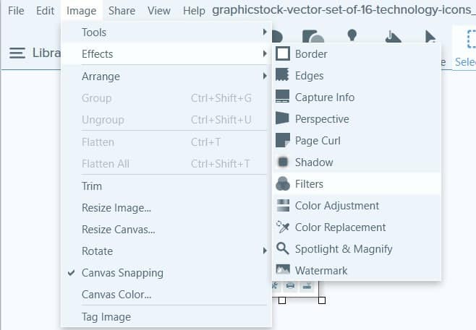Open the Filters effect icon
Image resolution: width=476 pixels, height=330 pixels.
tap(283, 183)
